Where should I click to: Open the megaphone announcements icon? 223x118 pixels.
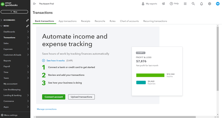[164, 4]
